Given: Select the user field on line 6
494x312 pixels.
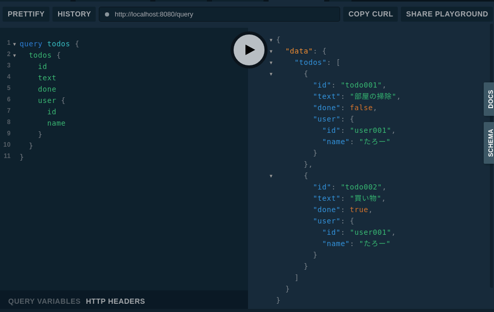Looking at the screenshot, I should (x=47, y=100).
